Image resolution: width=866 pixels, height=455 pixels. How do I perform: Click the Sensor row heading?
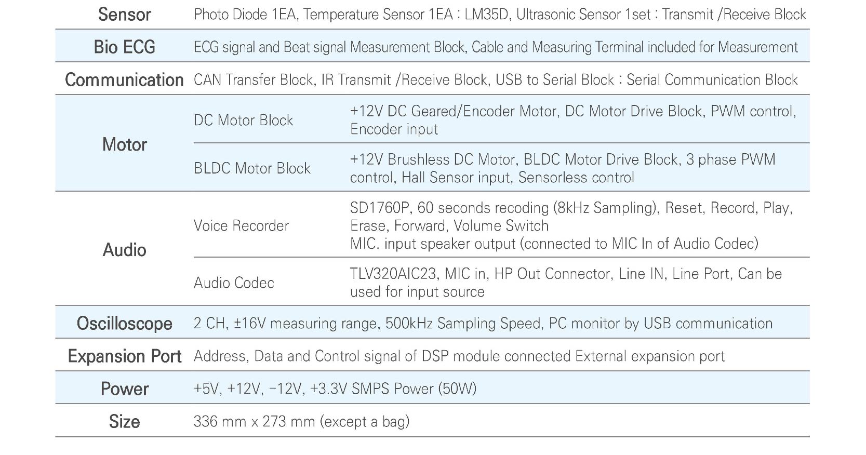point(124,15)
